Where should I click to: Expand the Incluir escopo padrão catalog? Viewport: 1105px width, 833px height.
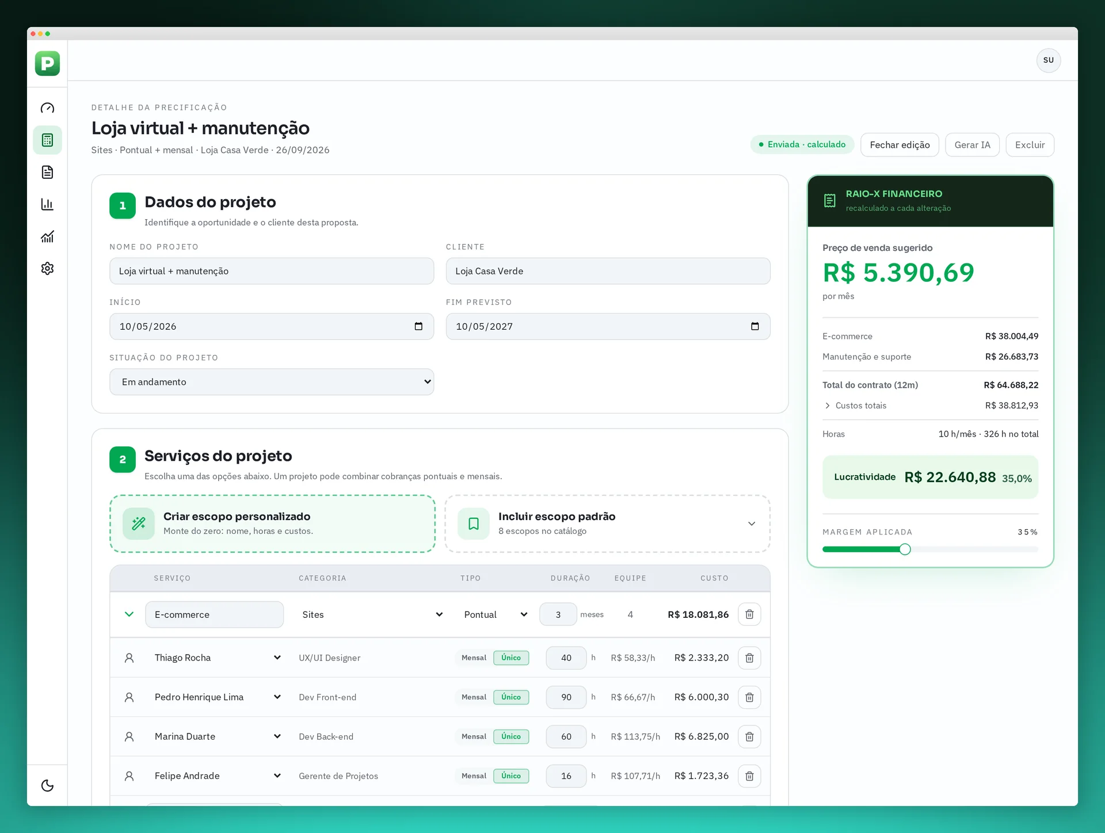click(x=607, y=524)
